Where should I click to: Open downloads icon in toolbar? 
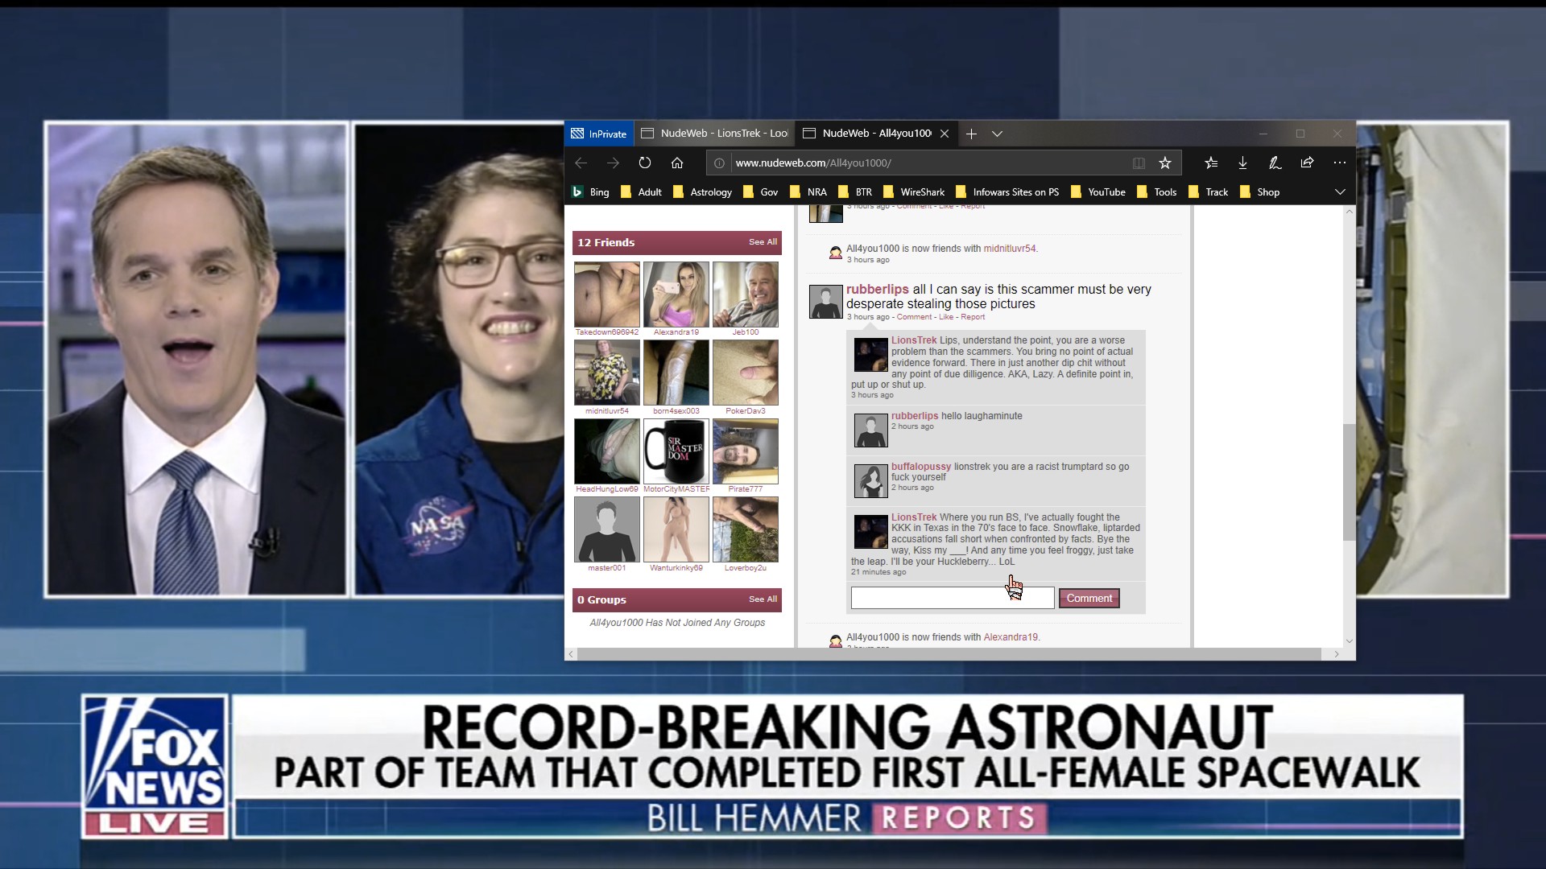[1242, 163]
